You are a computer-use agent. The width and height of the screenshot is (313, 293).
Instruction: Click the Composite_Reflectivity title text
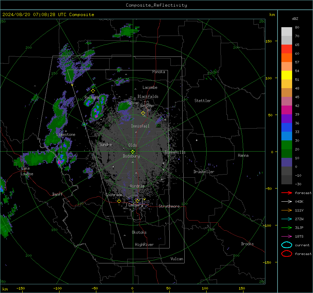point(156,5)
